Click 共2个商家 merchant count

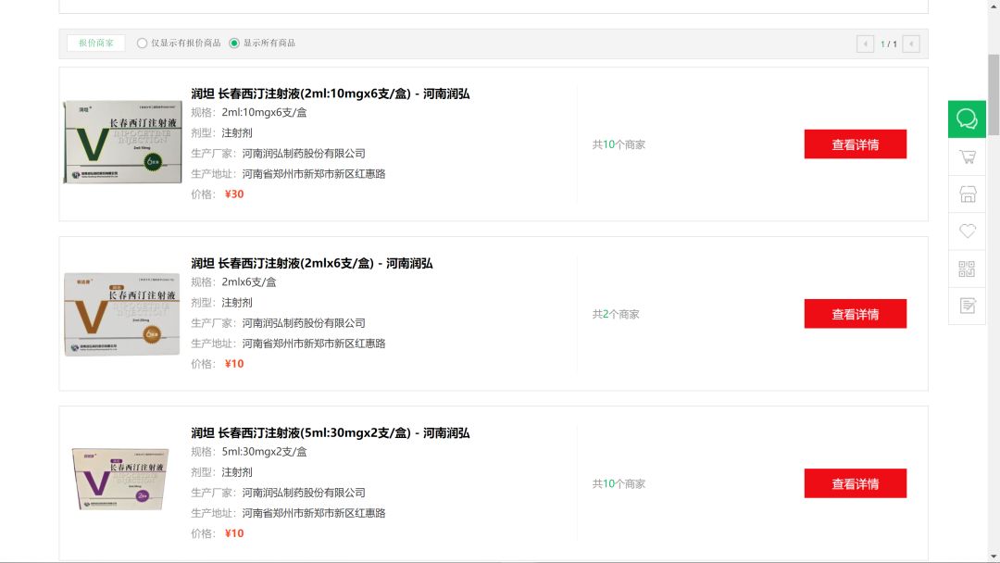(x=616, y=314)
